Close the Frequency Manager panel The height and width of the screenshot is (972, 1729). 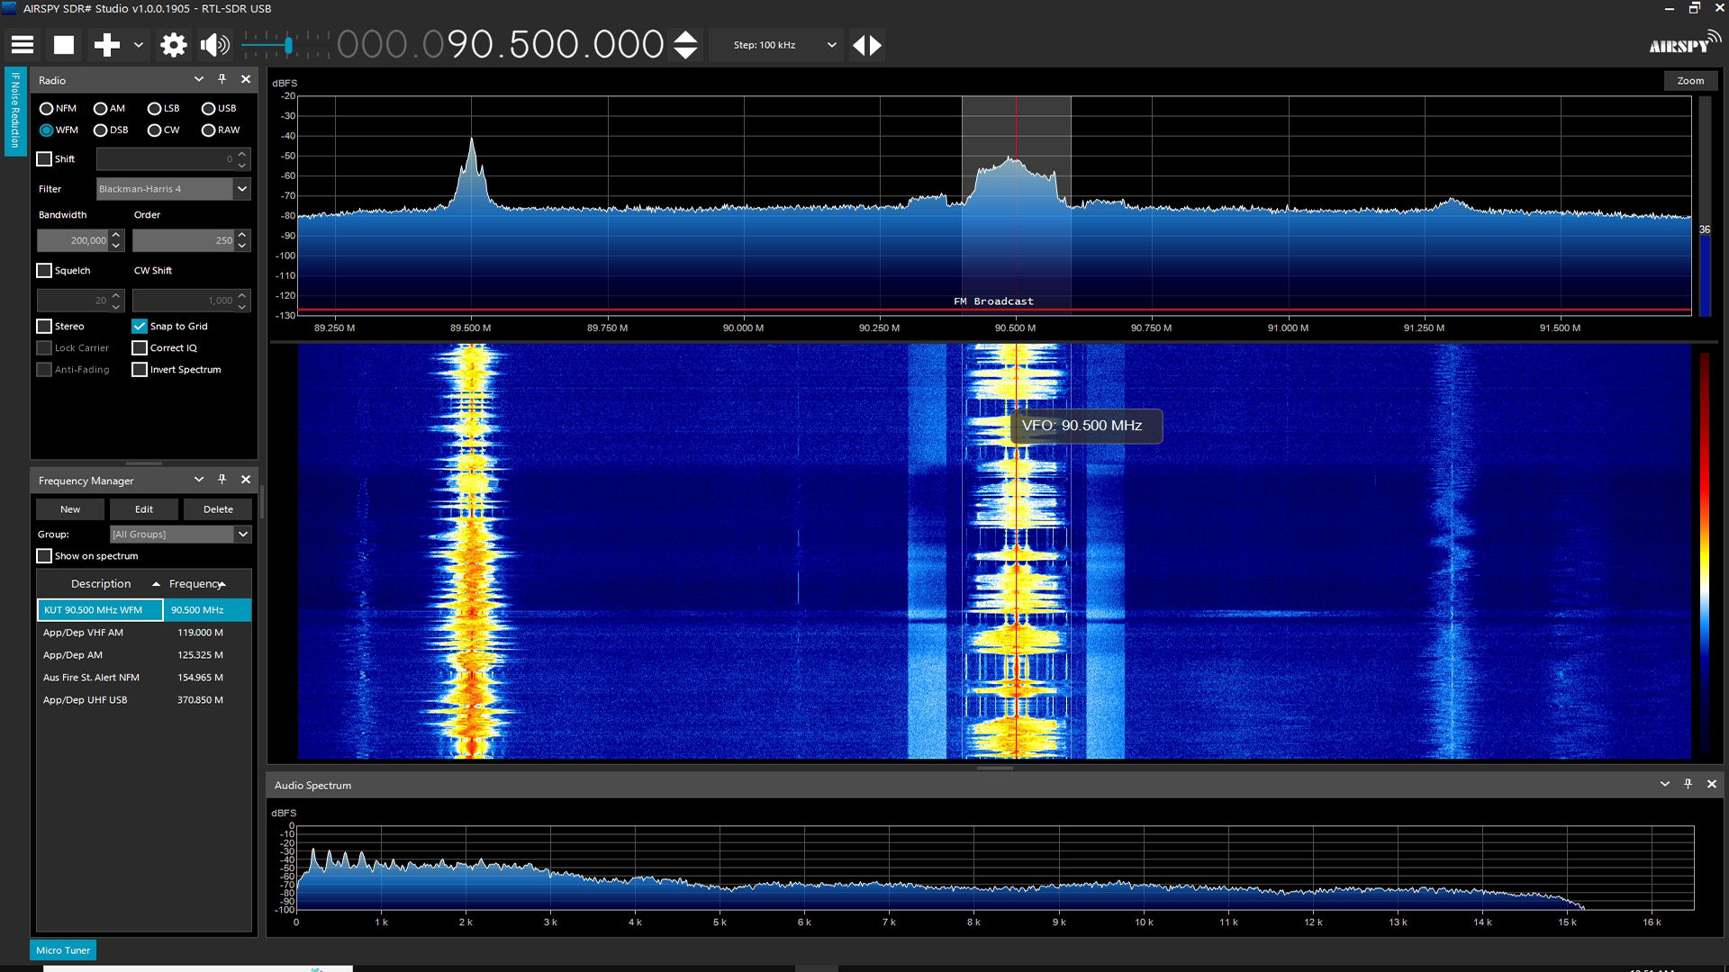click(246, 480)
